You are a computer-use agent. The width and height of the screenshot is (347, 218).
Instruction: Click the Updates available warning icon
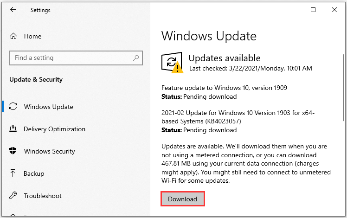pyautogui.click(x=172, y=63)
